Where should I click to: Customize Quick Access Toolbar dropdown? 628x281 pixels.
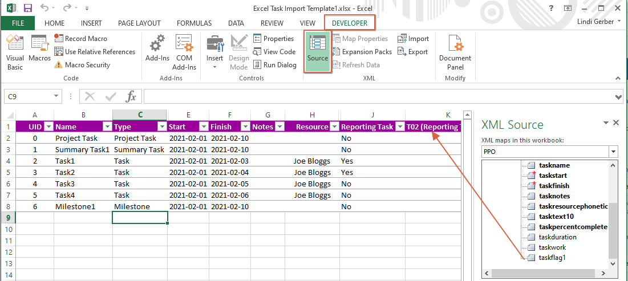(x=87, y=9)
